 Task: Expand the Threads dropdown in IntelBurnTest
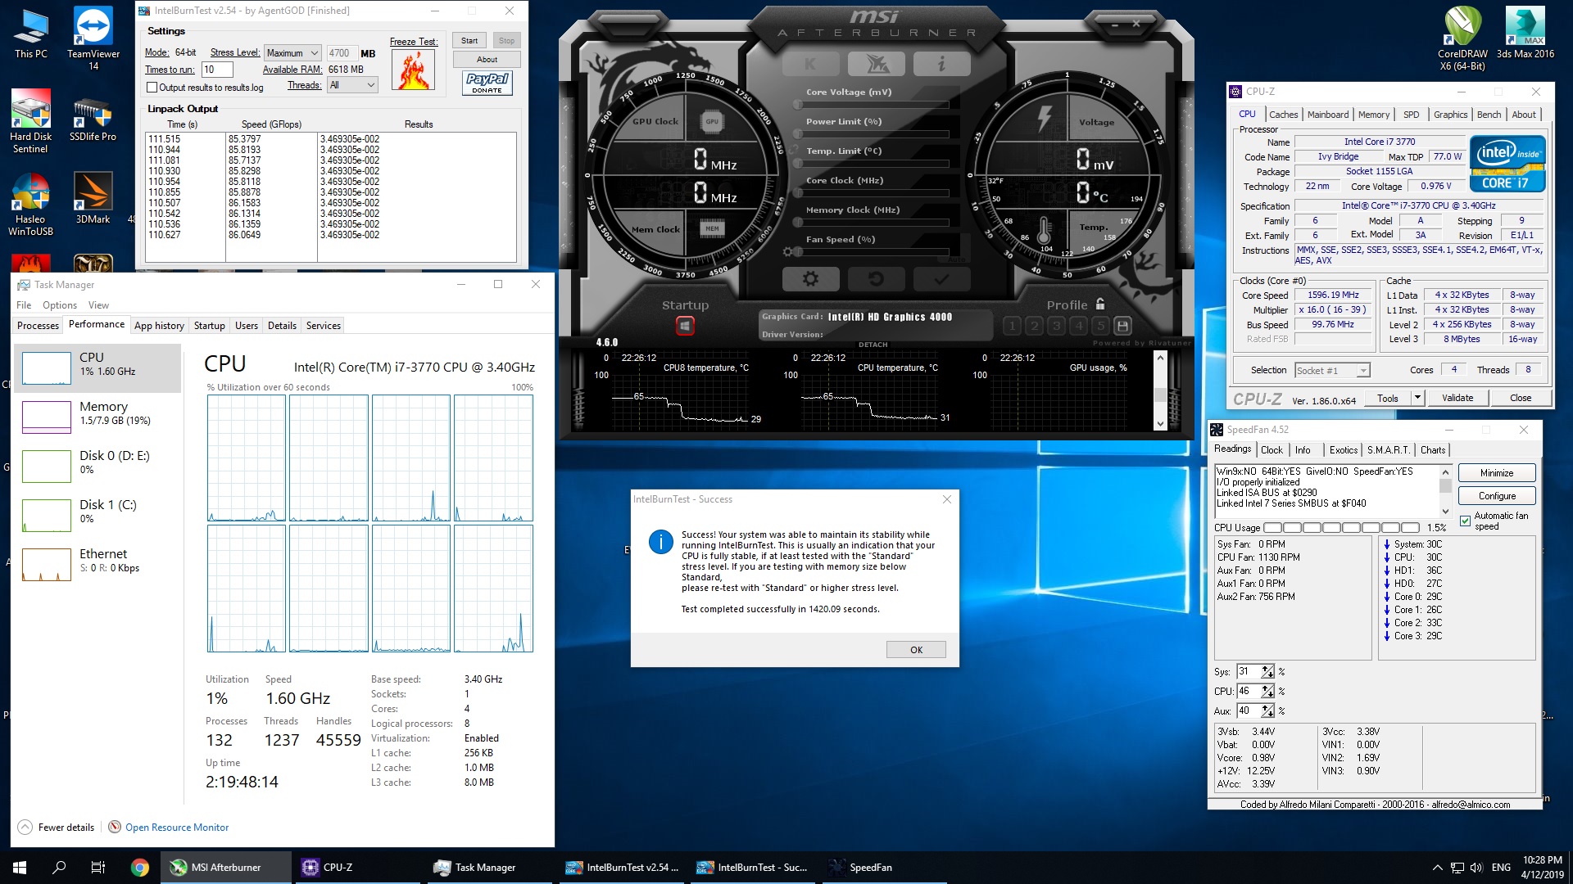click(352, 85)
